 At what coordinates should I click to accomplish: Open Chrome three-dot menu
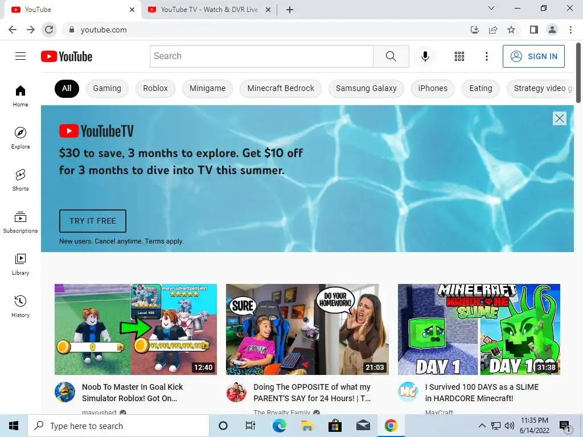click(x=570, y=30)
